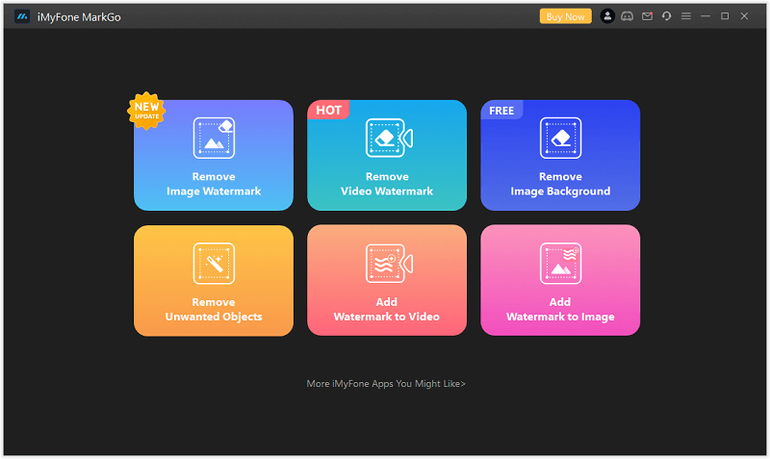Follow More iMyFone Apps You Might Like link
Viewport: 770px width, 459px height.
(x=386, y=383)
